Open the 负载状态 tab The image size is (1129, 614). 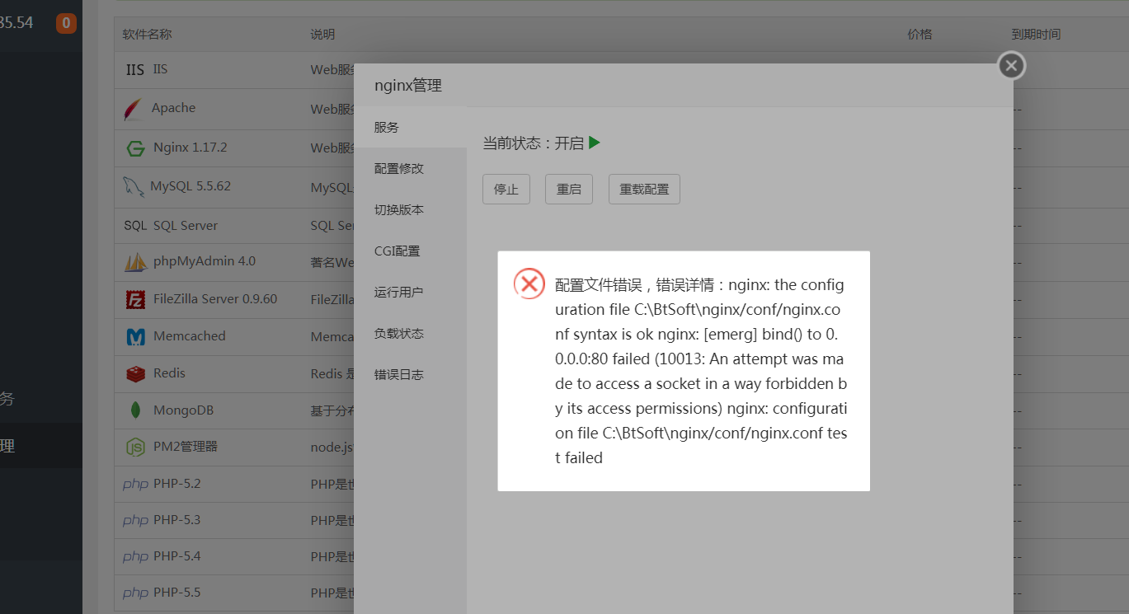coord(411,333)
